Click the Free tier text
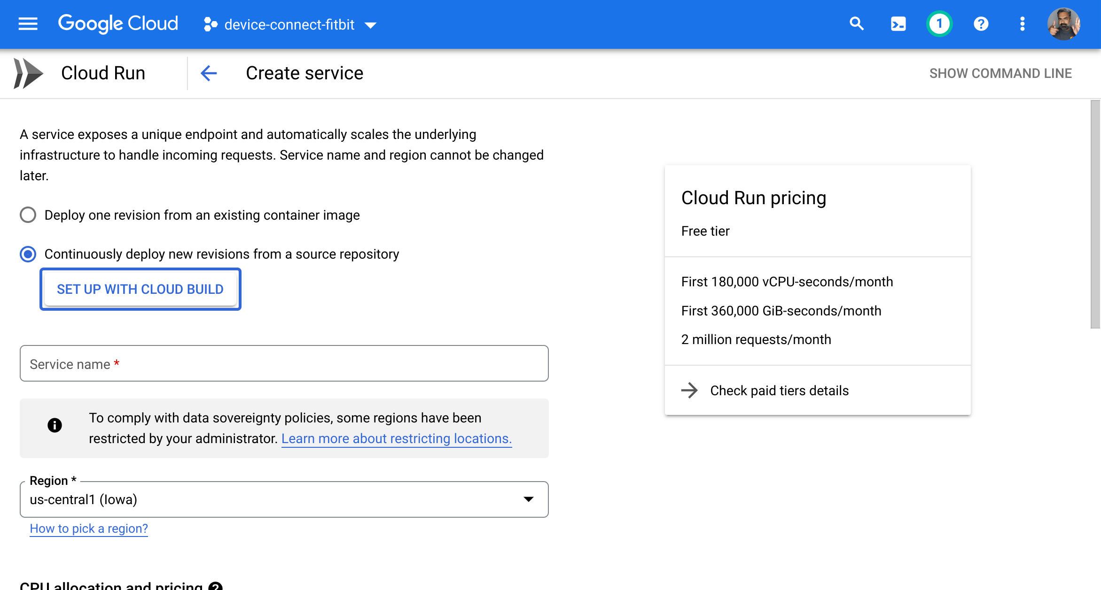The height and width of the screenshot is (590, 1101). [705, 231]
